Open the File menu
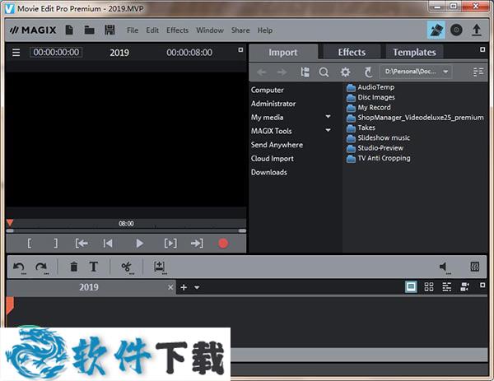Viewport: 494px width, 381px height. pyautogui.click(x=133, y=30)
